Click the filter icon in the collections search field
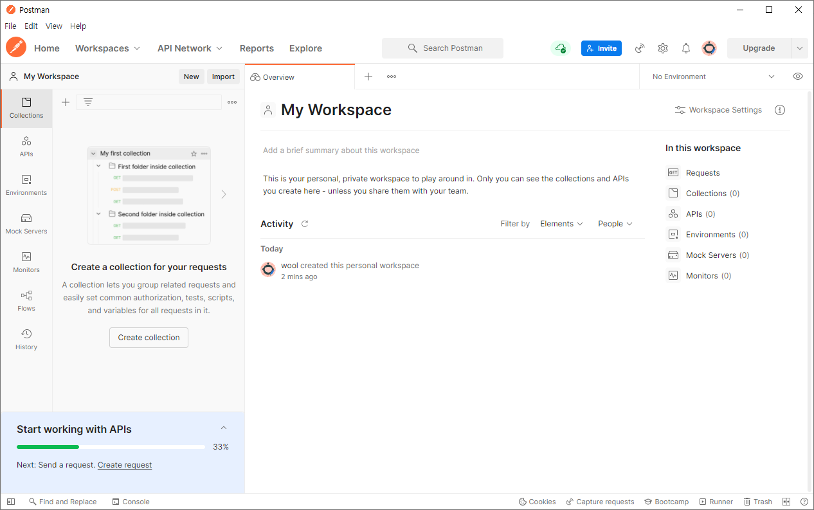Viewport: 814px width, 510px height. point(88,102)
